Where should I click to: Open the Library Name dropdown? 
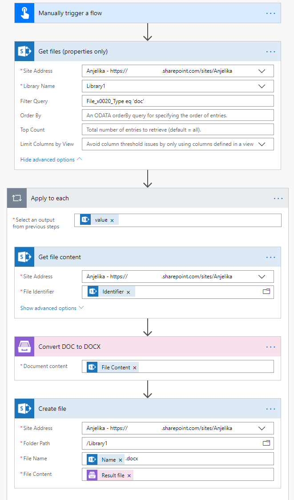pyautogui.click(x=262, y=86)
